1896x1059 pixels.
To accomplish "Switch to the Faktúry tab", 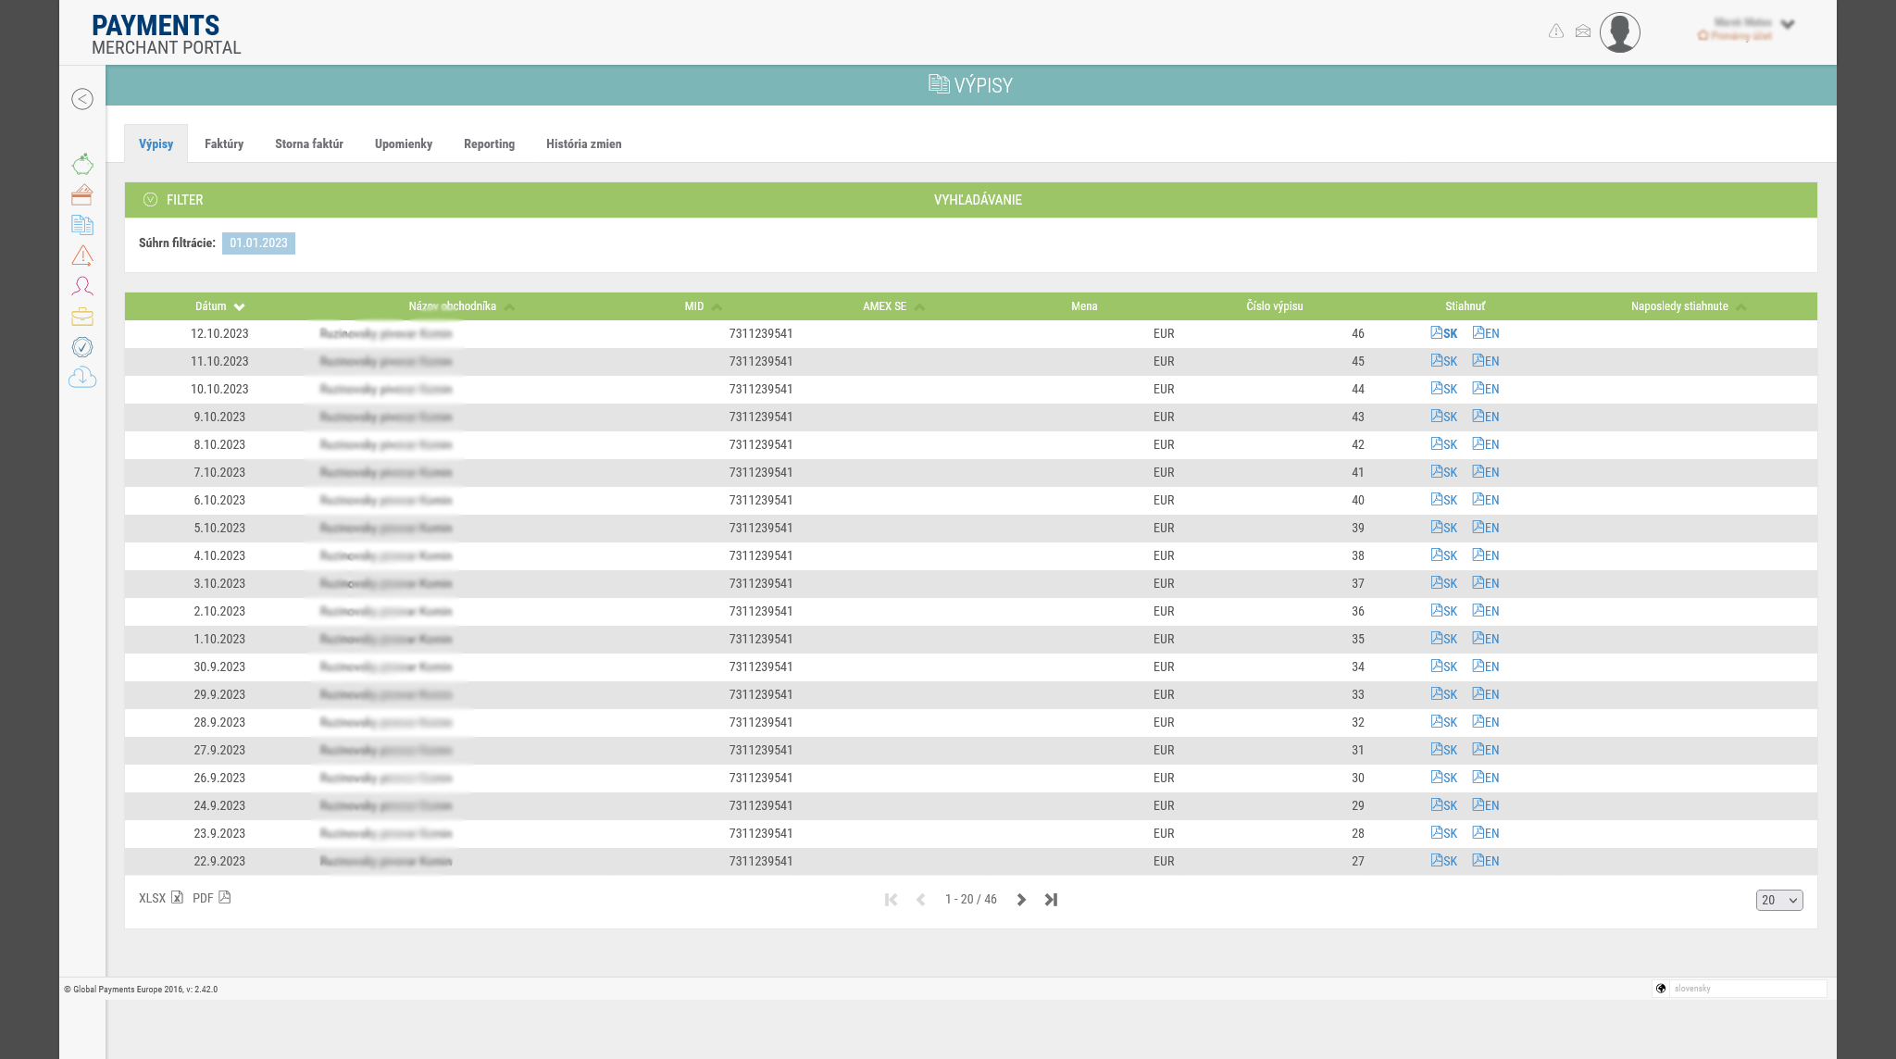I will click(x=224, y=144).
